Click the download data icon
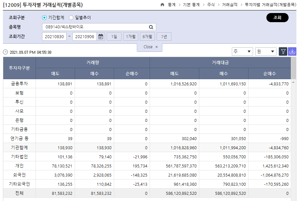This screenshot has width=299, height=201. click(x=292, y=51)
